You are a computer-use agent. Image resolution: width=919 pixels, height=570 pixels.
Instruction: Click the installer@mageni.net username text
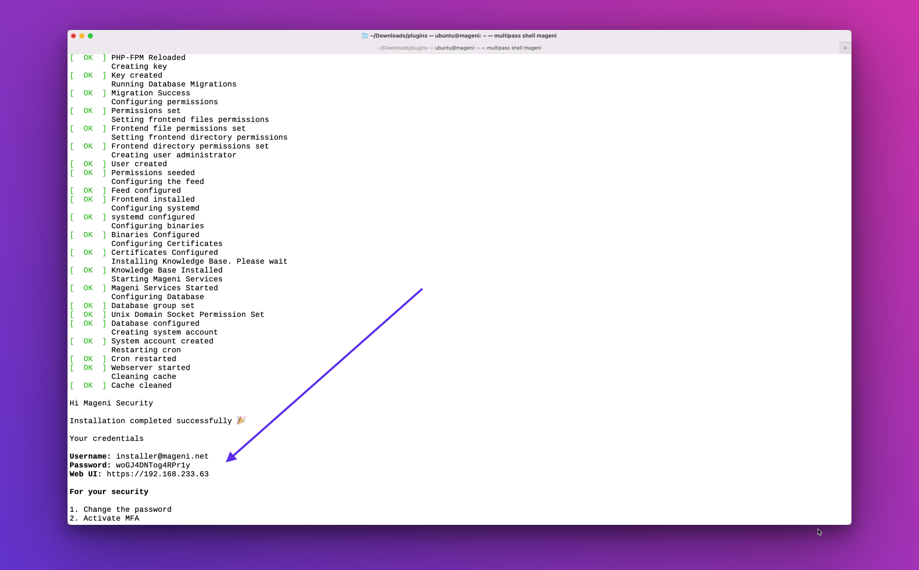[162, 457]
